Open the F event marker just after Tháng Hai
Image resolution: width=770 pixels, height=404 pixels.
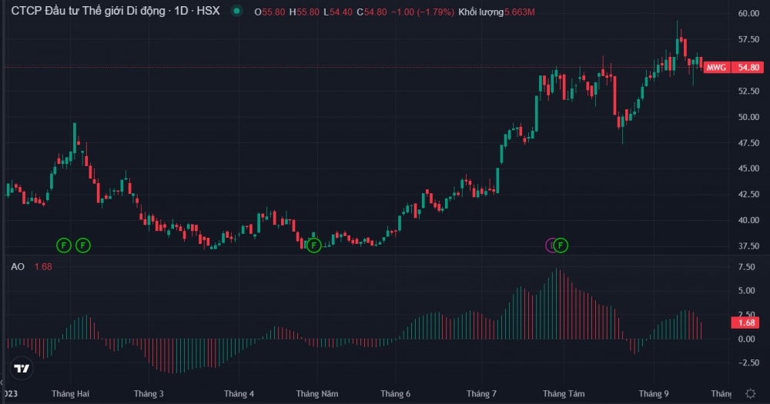click(x=83, y=245)
